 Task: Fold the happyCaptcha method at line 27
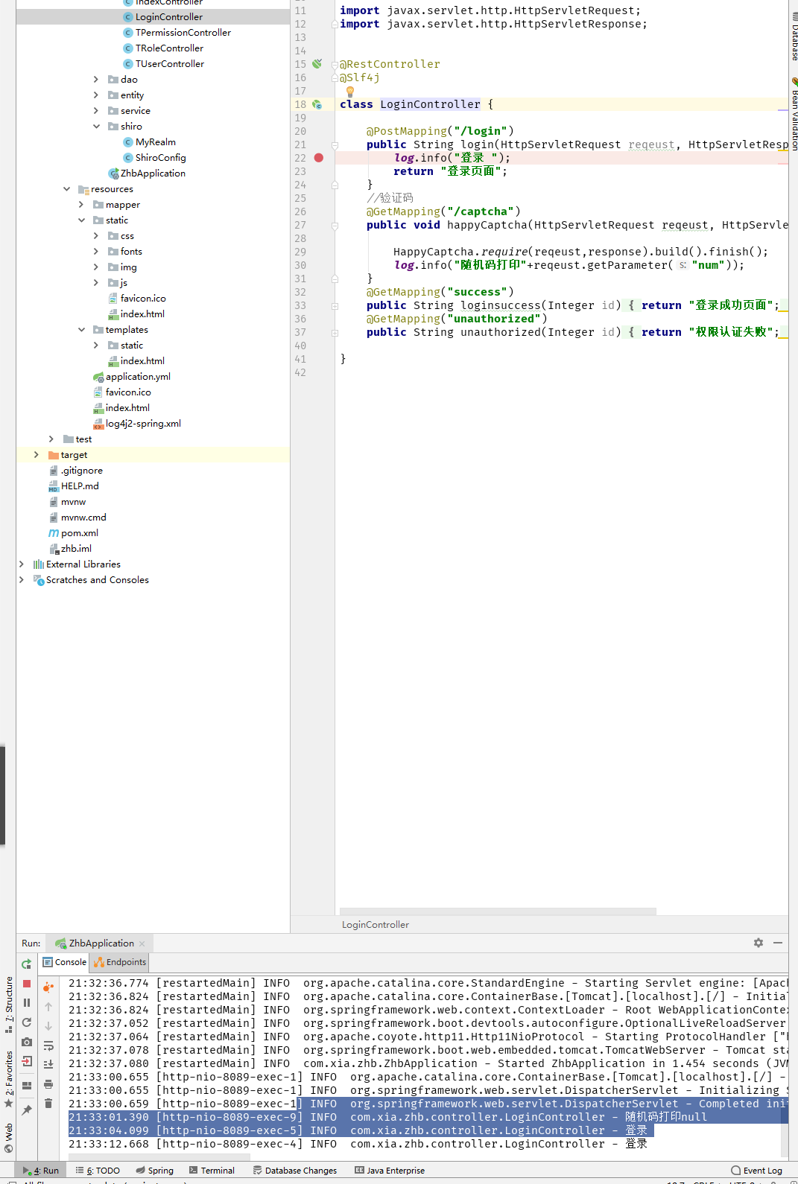pyautogui.click(x=335, y=225)
